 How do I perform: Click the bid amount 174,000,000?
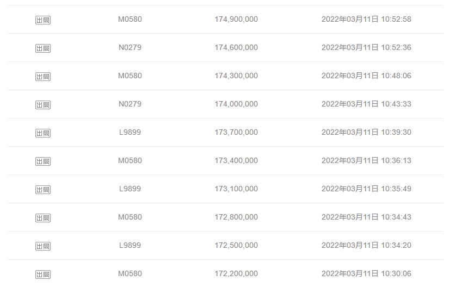pyautogui.click(x=236, y=104)
